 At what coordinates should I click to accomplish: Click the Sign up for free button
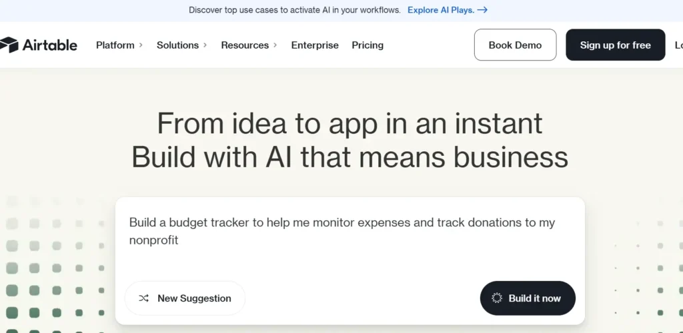click(615, 45)
